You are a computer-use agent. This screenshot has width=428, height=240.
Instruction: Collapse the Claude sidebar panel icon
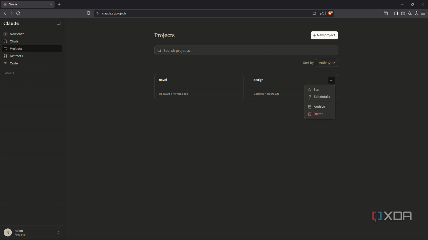tap(59, 23)
